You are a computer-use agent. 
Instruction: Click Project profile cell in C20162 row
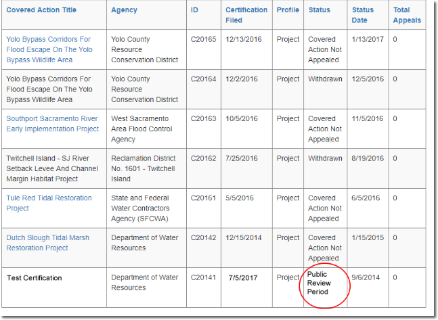pos(288,158)
